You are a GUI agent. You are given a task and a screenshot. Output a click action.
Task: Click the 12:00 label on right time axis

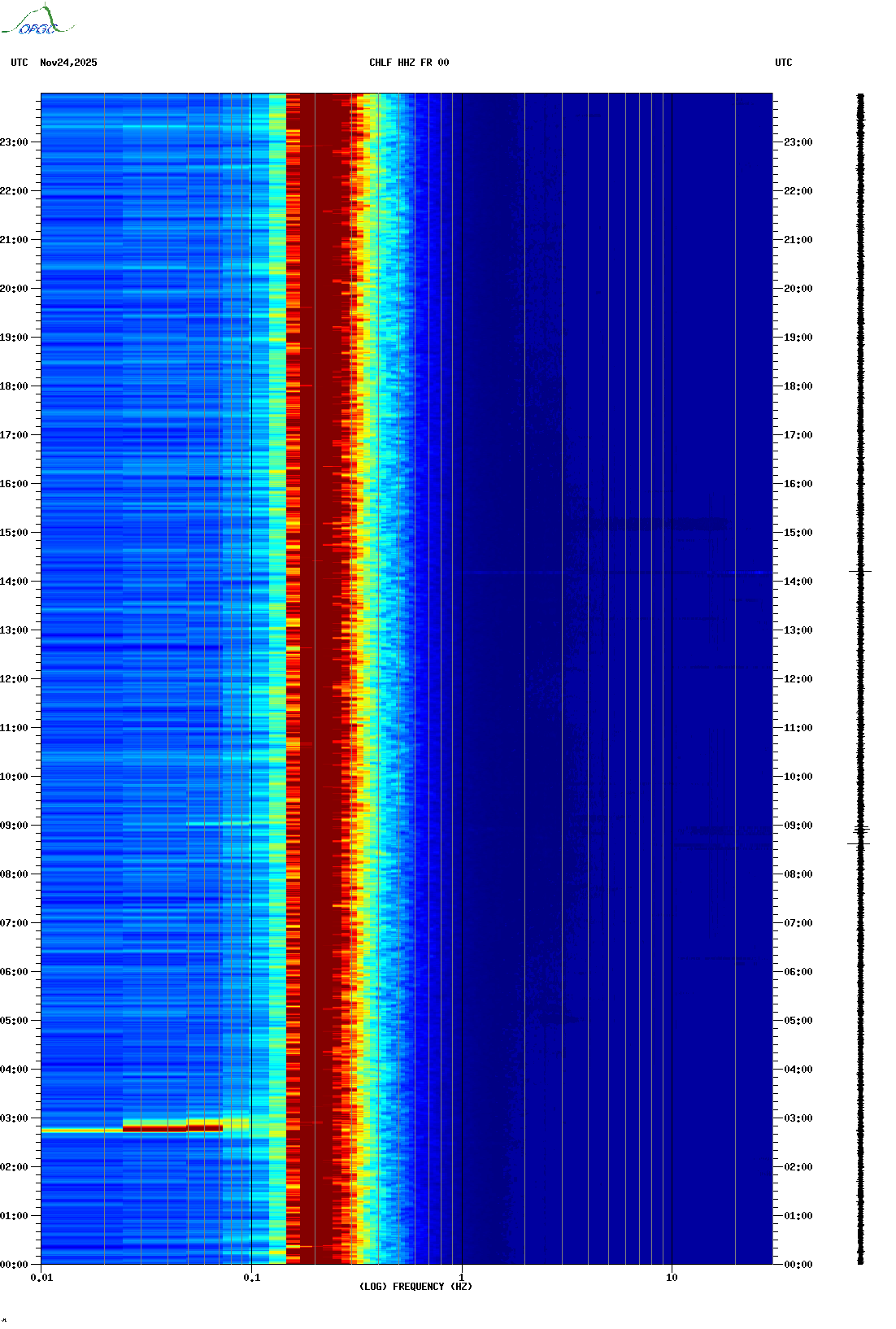[x=798, y=679]
